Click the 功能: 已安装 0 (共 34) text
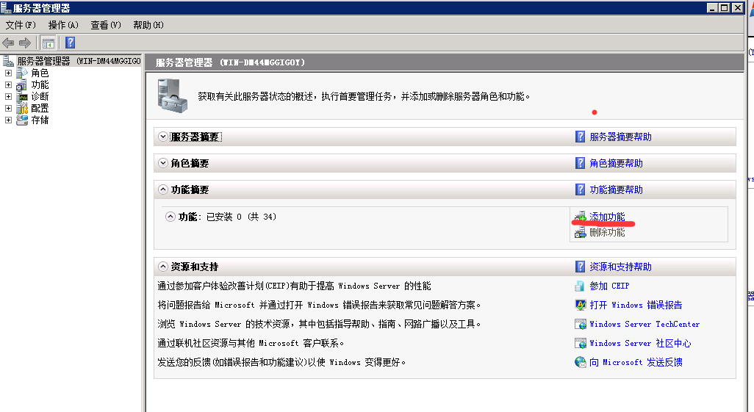754x412 pixels. 227,217
